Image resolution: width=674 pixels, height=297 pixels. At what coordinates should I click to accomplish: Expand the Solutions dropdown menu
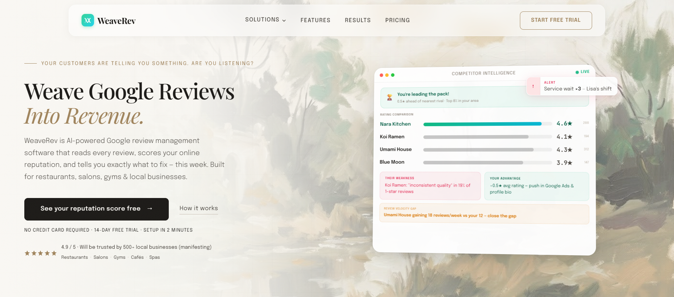pos(265,20)
